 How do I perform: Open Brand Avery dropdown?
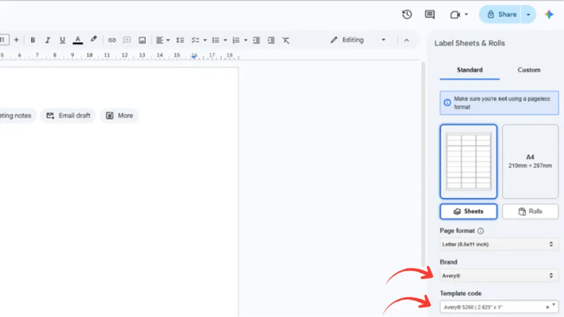tap(499, 276)
